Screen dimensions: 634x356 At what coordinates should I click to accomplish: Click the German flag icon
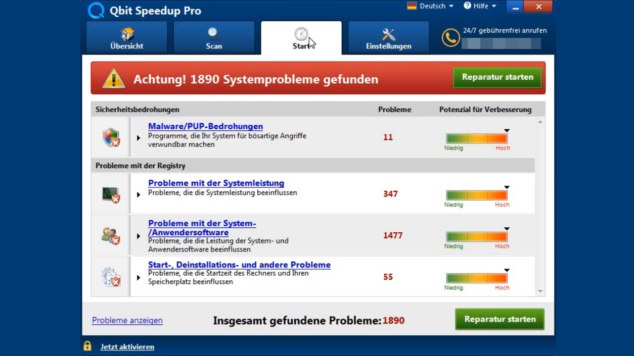click(412, 6)
